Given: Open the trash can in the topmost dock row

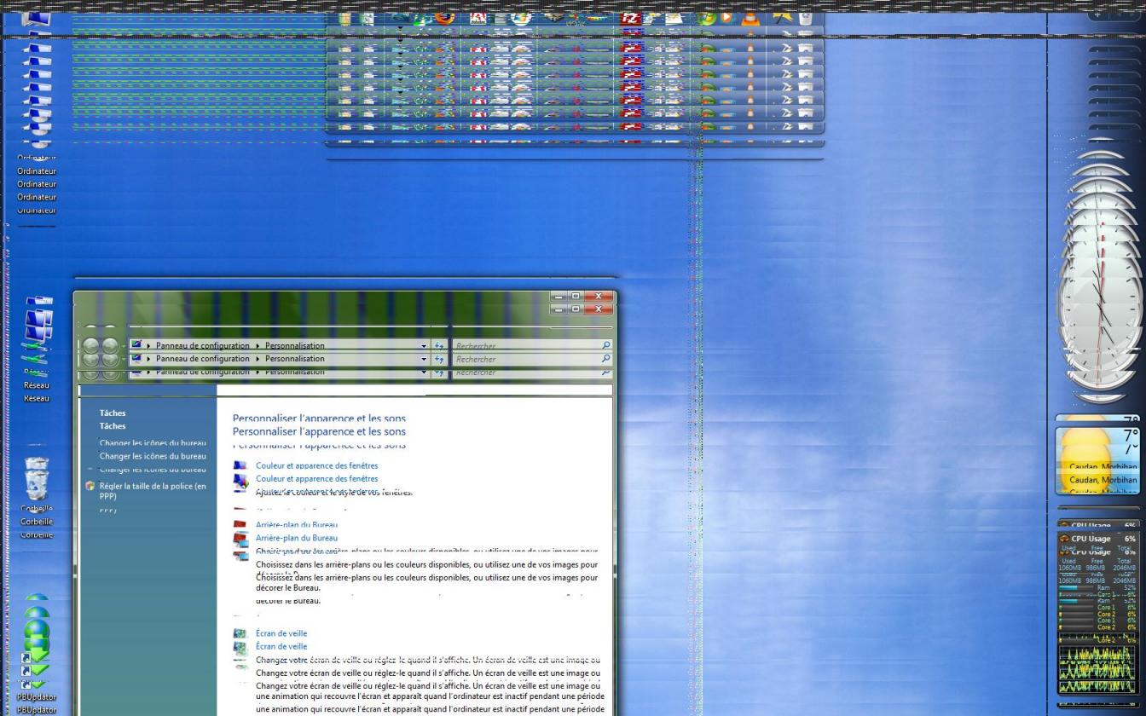Looking at the screenshot, I should (806, 17).
